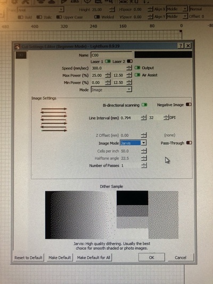Disable the Output toggle

(x=137, y=68)
